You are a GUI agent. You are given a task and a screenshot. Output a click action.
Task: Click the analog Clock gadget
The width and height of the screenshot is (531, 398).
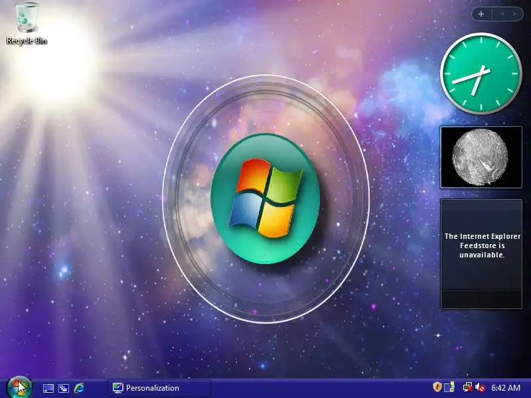[481, 74]
